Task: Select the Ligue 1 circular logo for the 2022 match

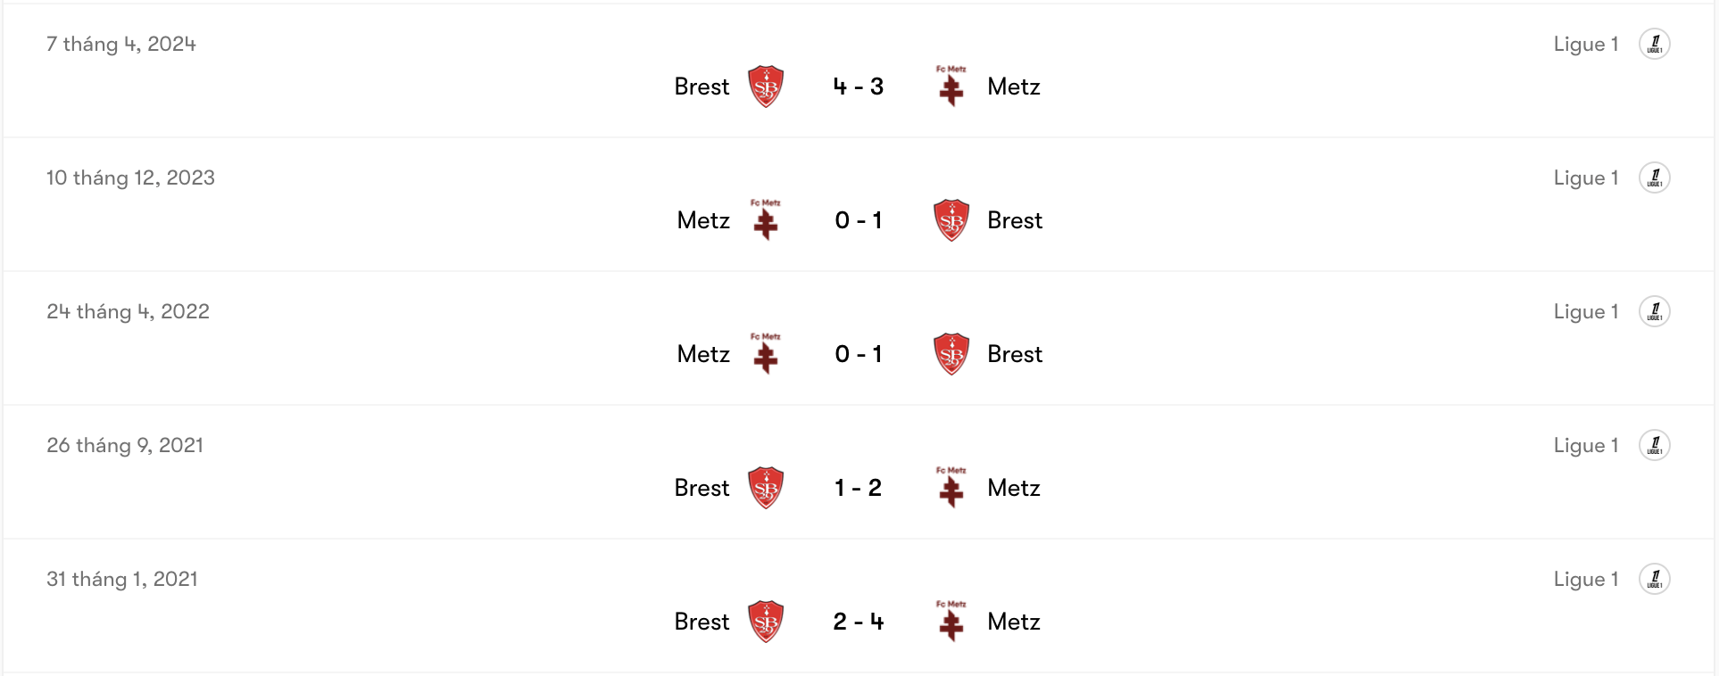Action: [x=1657, y=310]
